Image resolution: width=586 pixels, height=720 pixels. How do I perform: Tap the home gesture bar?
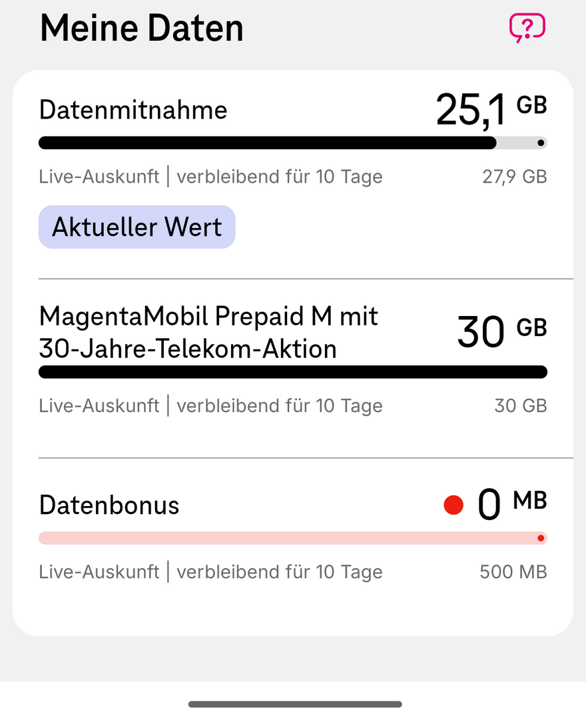tap(295, 704)
